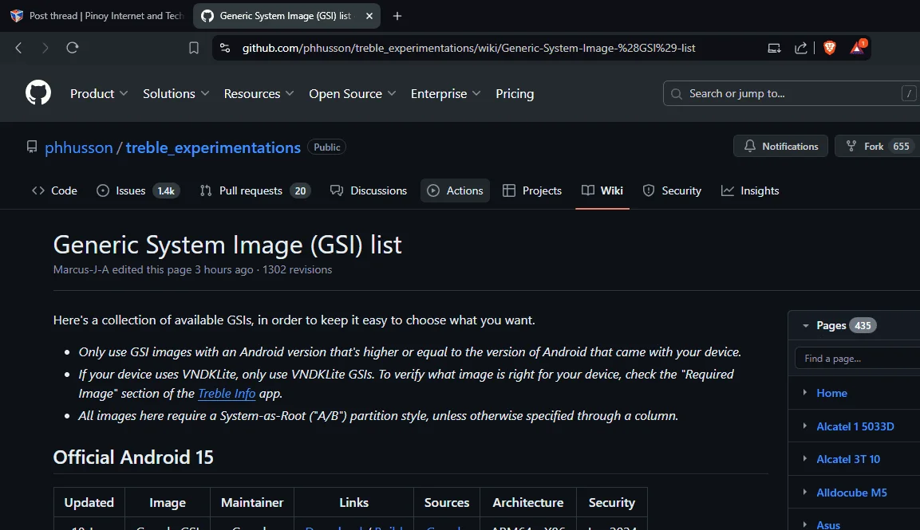Expand the Open Source menu

(352, 94)
